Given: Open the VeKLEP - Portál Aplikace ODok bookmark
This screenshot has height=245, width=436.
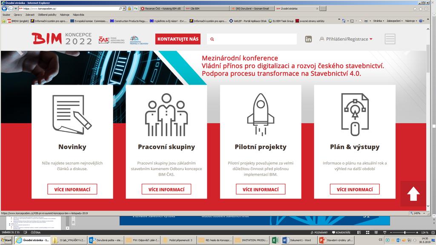Looking at the screenshot, I should (248, 21).
